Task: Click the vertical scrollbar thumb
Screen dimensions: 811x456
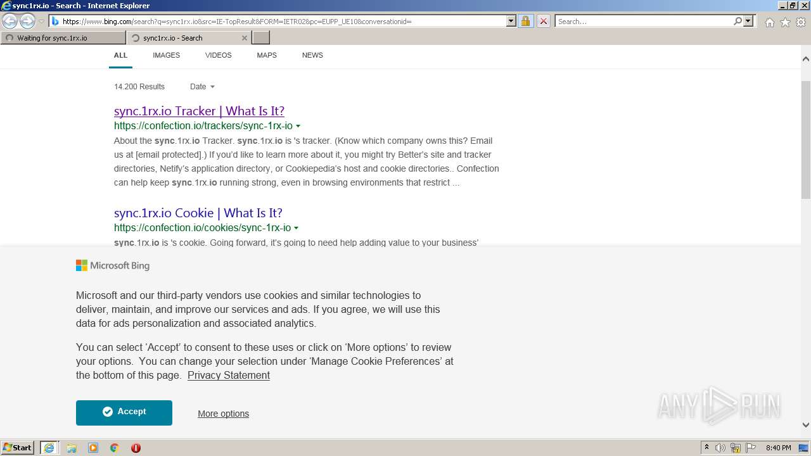Action: (805, 139)
